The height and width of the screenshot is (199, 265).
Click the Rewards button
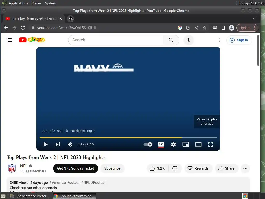(198, 168)
